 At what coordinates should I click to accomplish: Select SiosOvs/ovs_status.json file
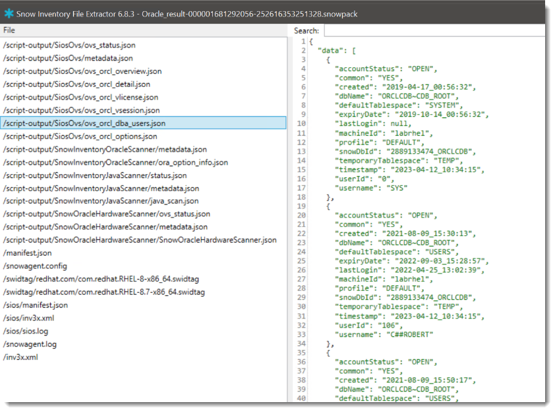point(69,45)
